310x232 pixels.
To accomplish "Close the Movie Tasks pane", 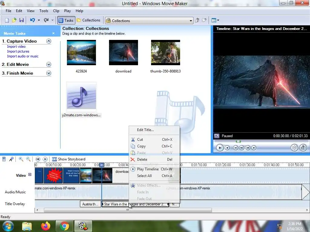I will coord(53,33).
